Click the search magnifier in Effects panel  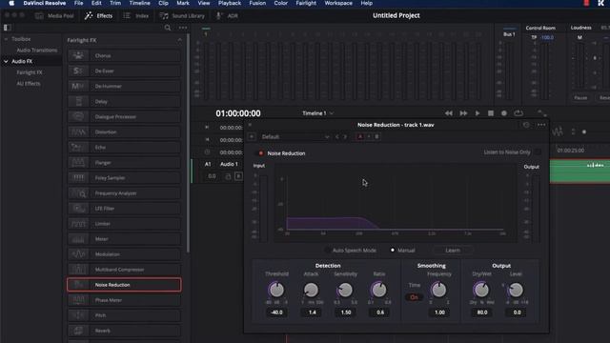pyautogui.click(x=168, y=28)
